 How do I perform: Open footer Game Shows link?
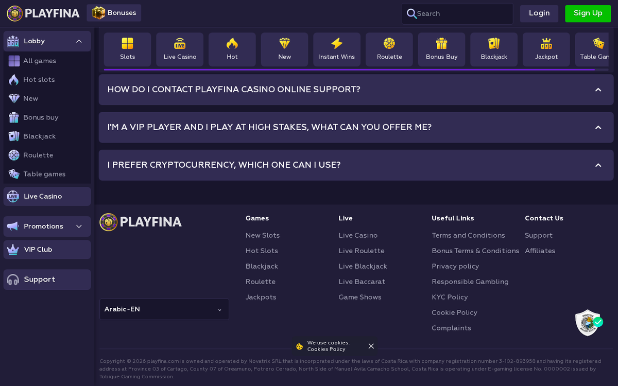click(360, 297)
